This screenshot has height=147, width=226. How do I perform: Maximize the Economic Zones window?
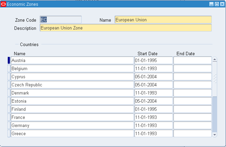217,4
